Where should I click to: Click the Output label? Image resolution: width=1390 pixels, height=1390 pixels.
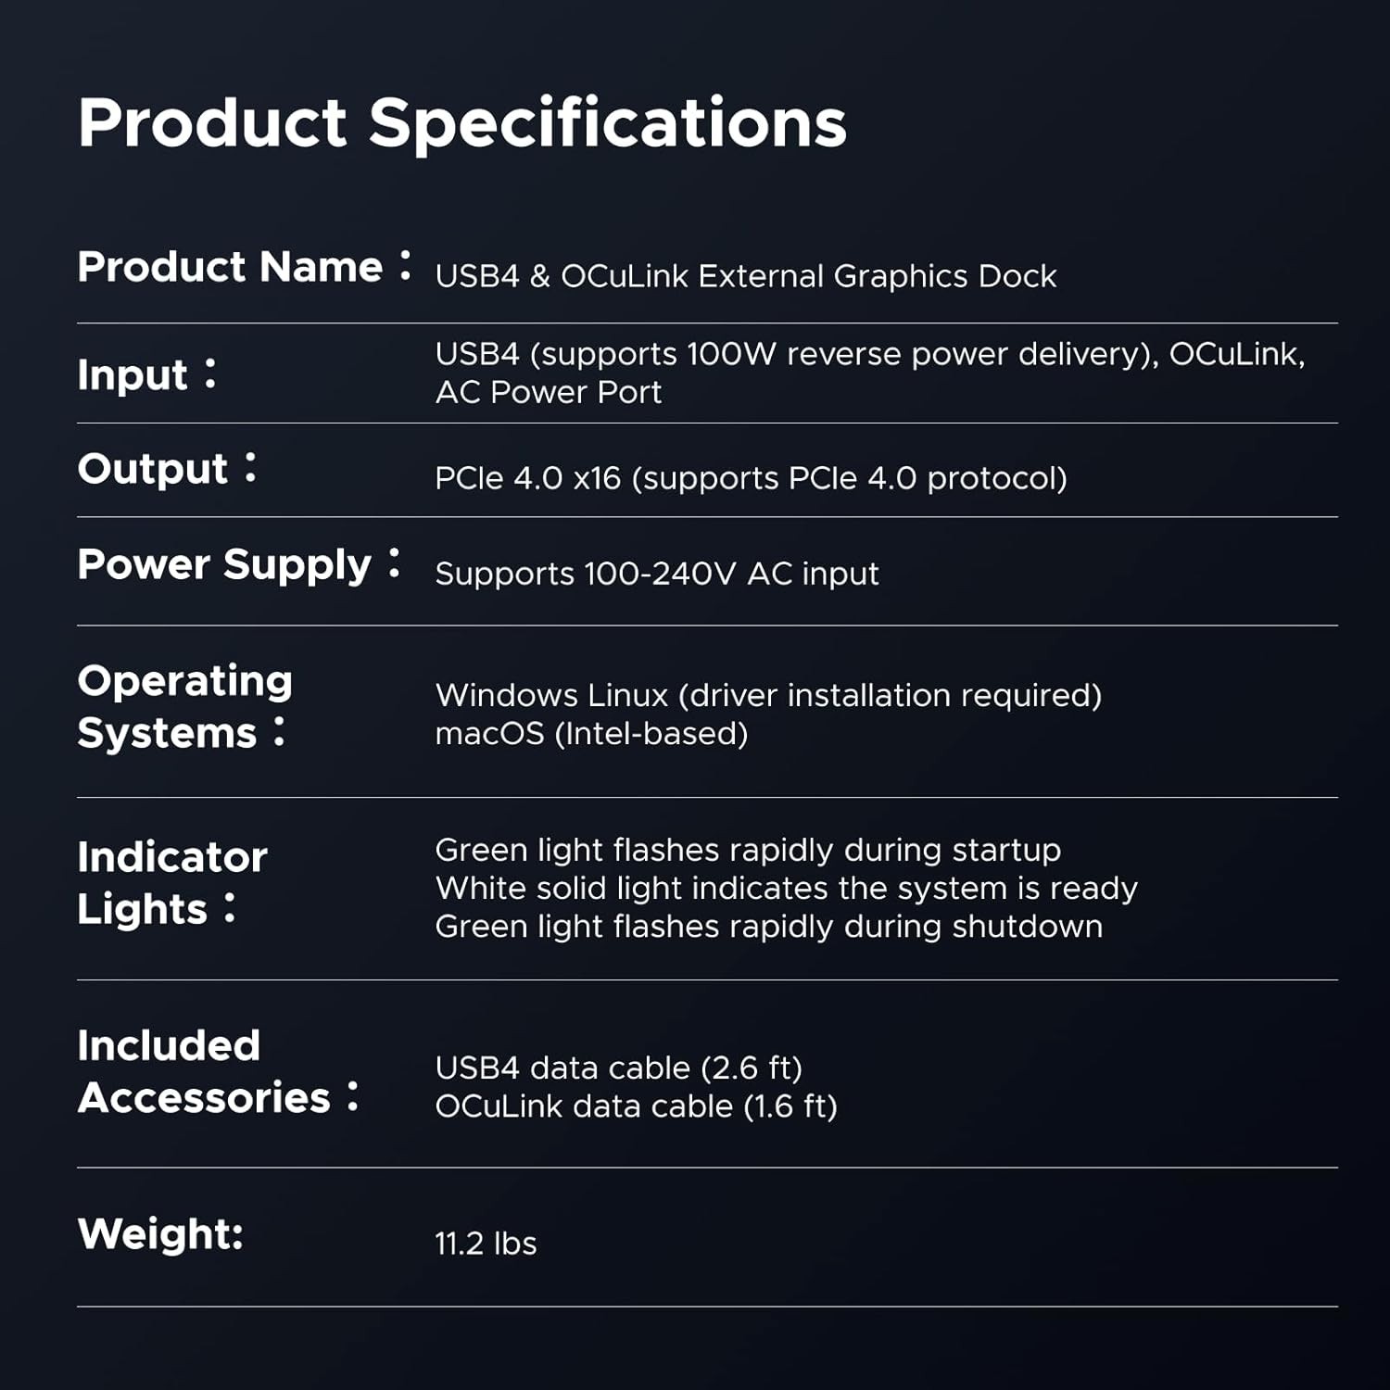tap(153, 469)
